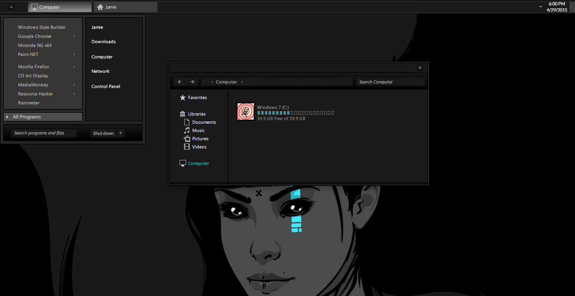Screen dimensions: 575x296
Task: Switch to the Jamie taskbar window
Action: (x=126, y=7)
